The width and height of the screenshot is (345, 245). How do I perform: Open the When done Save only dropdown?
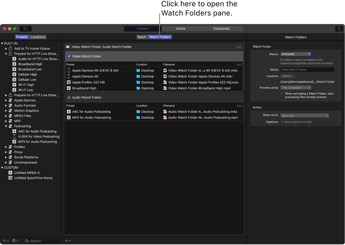304,116
